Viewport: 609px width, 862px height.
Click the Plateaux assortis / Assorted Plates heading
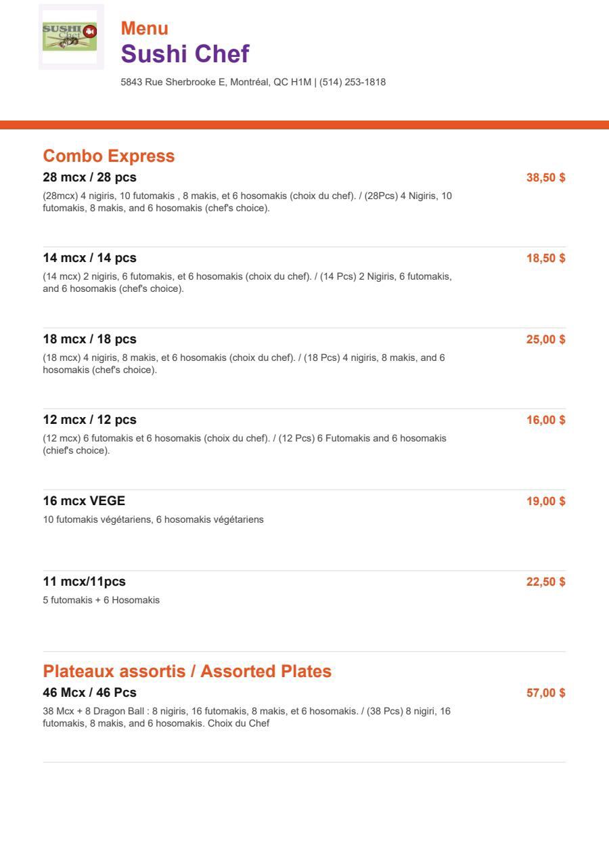pyautogui.click(x=187, y=671)
